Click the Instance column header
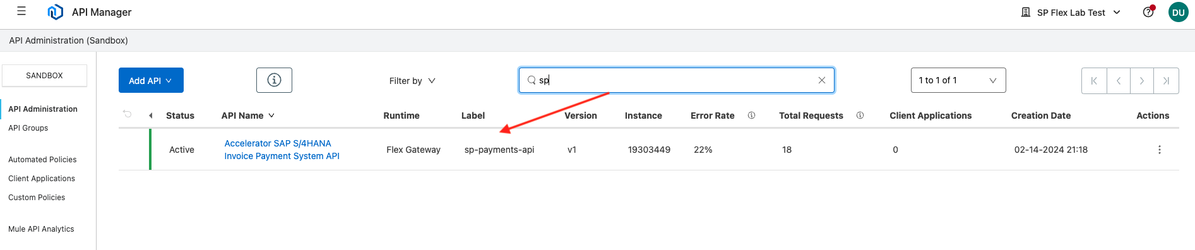1195x250 pixels. click(643, 116)
